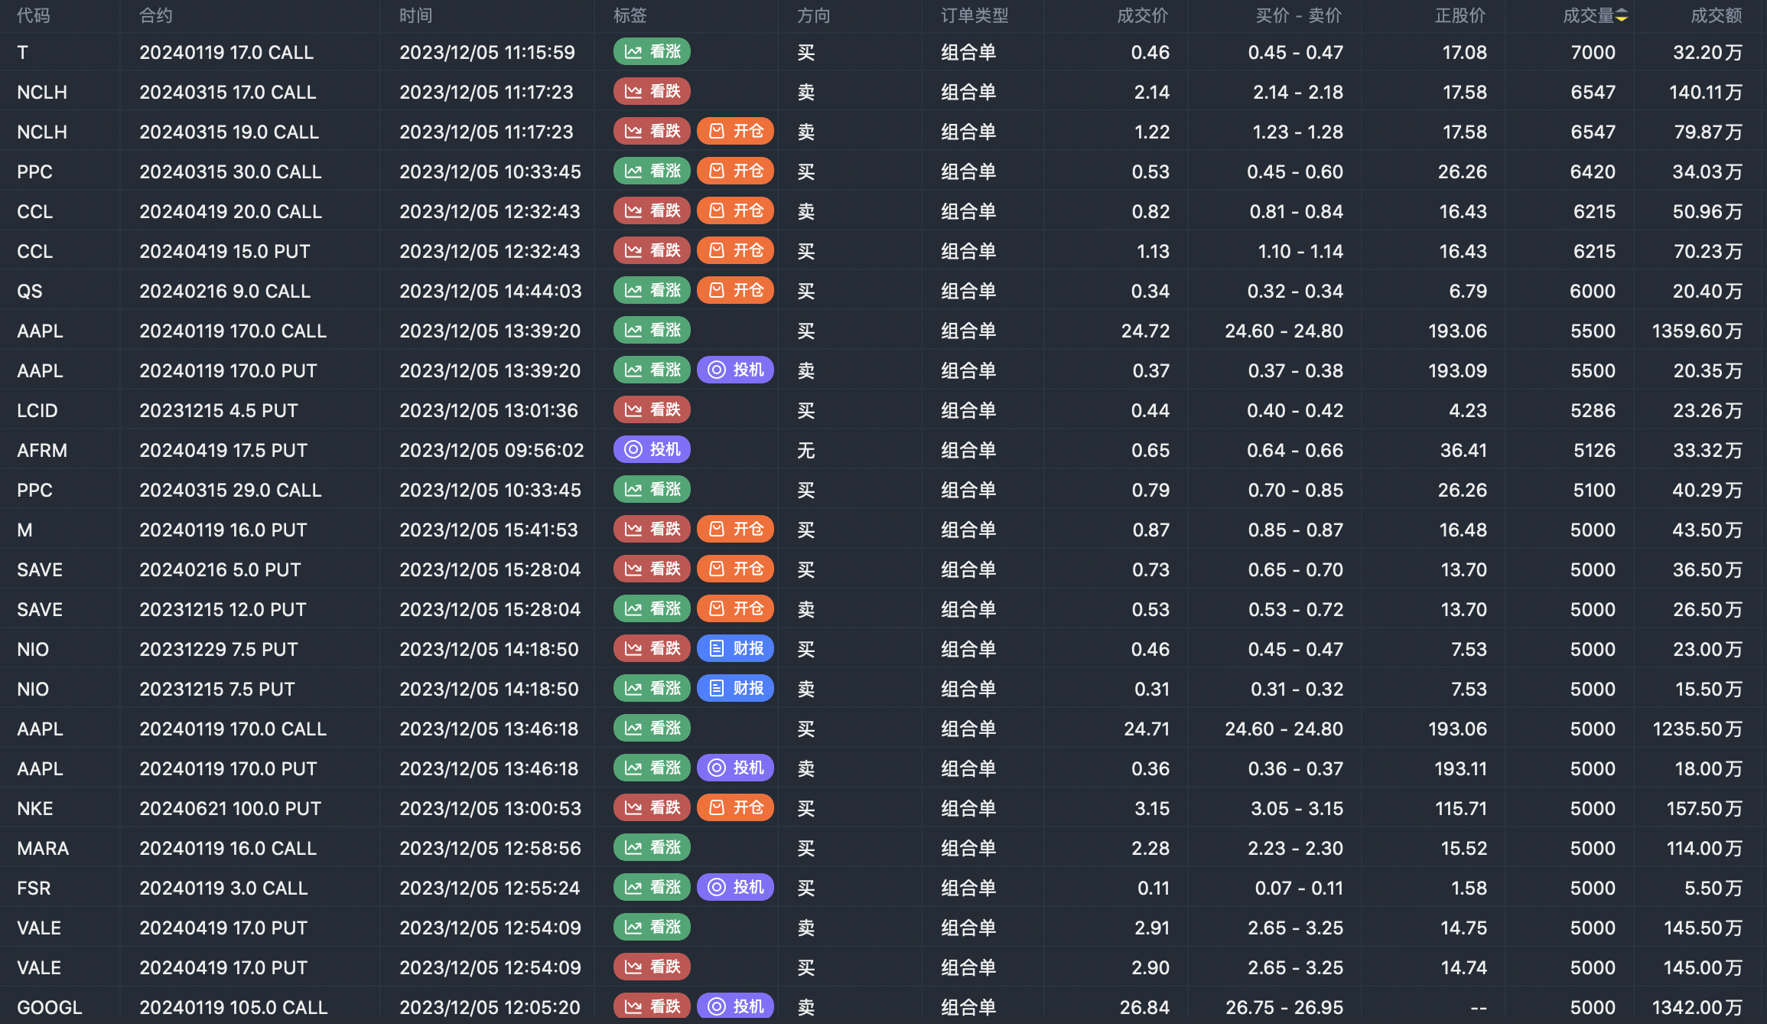Image resolution: width=1767 pixels, height=1024 pixels.
Task: Click the 订单类型 column header
Action: (975, 15)
